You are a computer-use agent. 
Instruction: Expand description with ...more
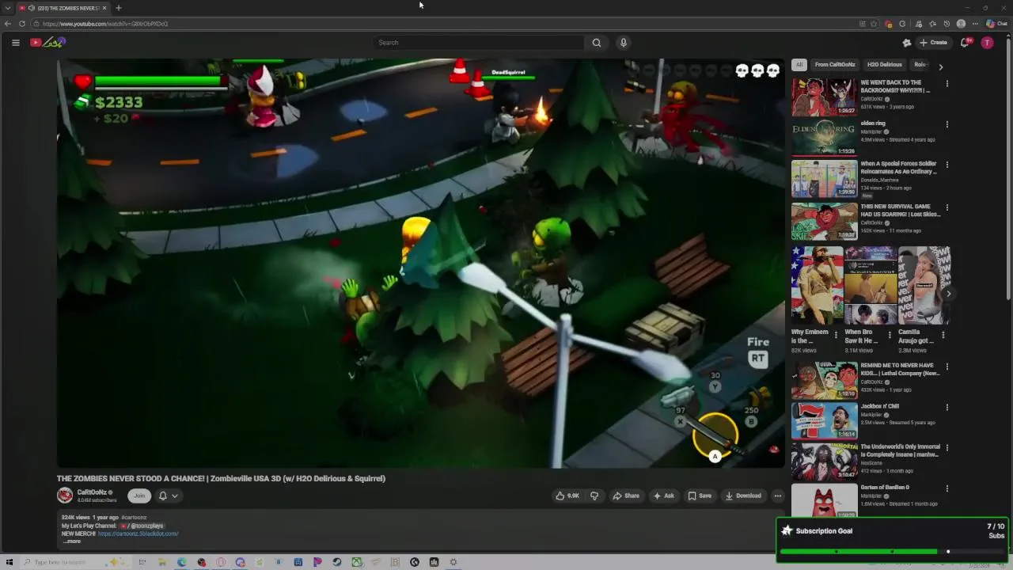[71, 541]
